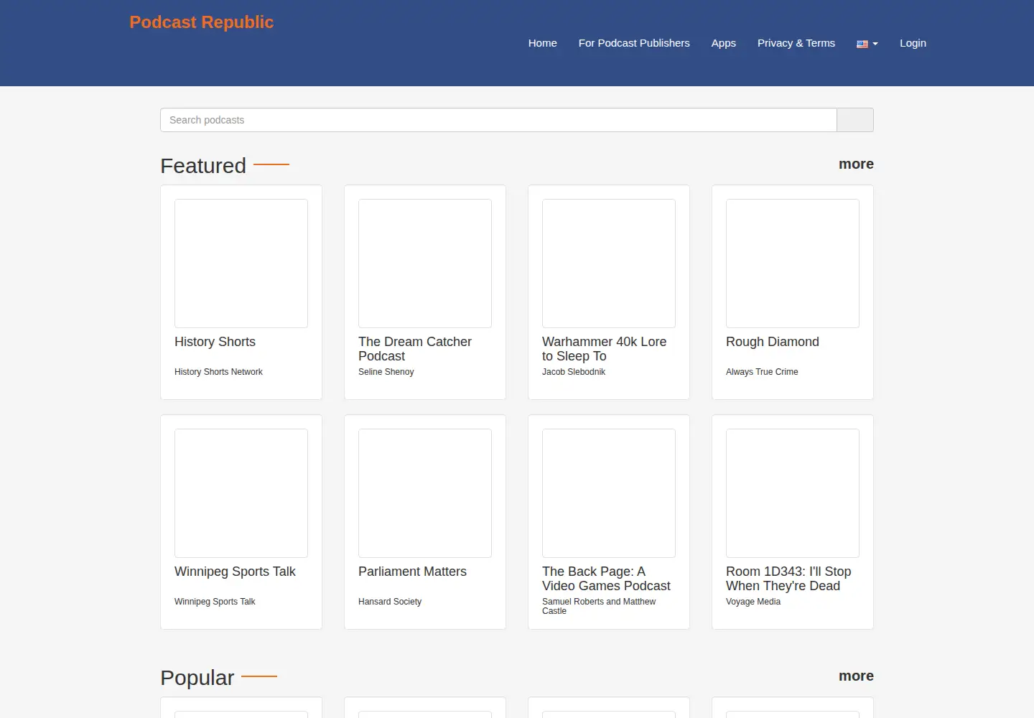The height and width of the screenshot is (718, 1034).
Task: Click the Rough Diamond title
Action: (772, 342)
